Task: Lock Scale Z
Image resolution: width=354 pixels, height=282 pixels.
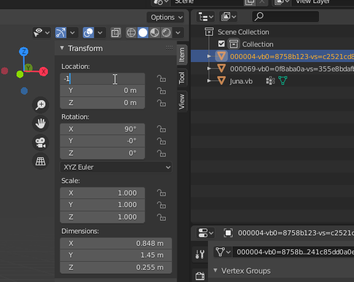Action: 161,217
